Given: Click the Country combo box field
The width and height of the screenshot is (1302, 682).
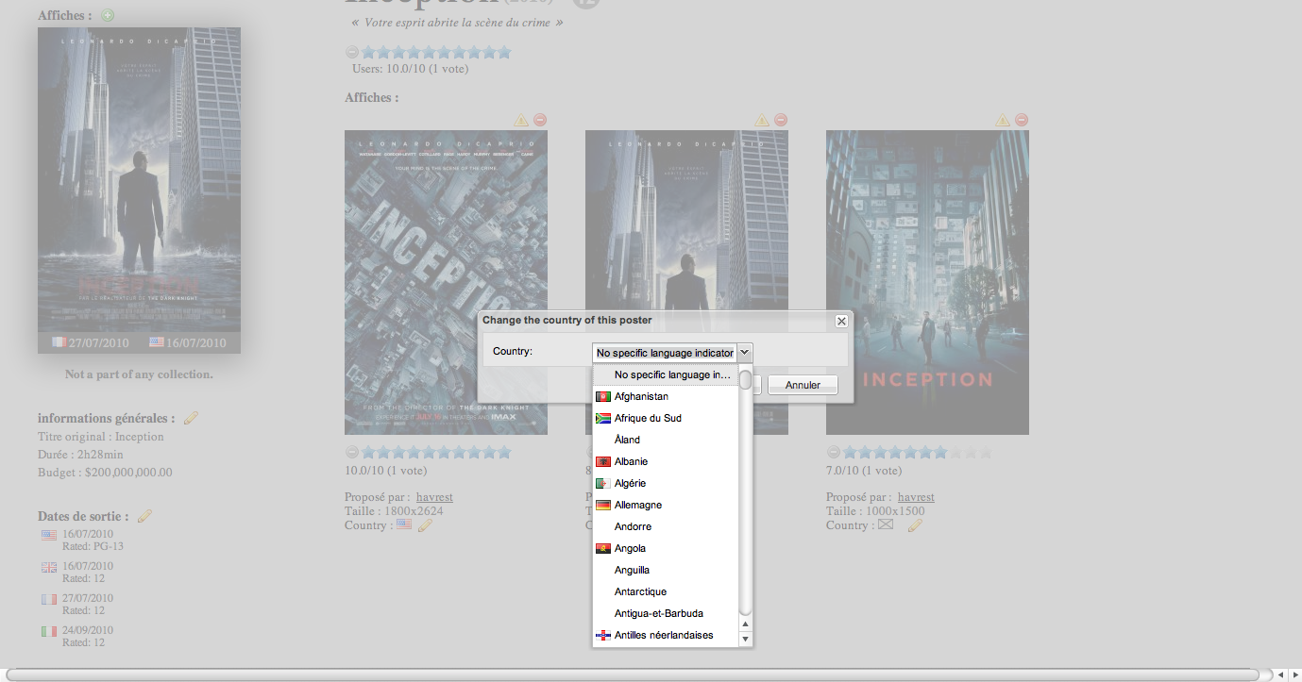Looking at the screenshot, I should click(665, 353).
